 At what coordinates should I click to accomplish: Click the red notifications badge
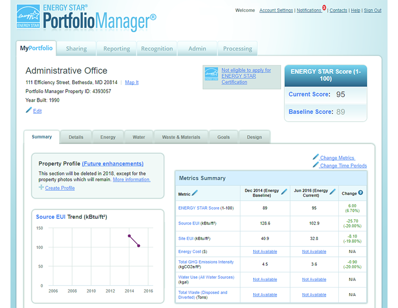324,7
